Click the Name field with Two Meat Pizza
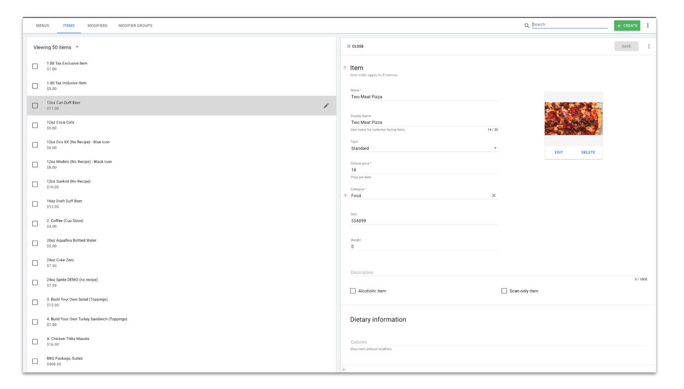Screen dimensions: 684x389 click(424, 97)
